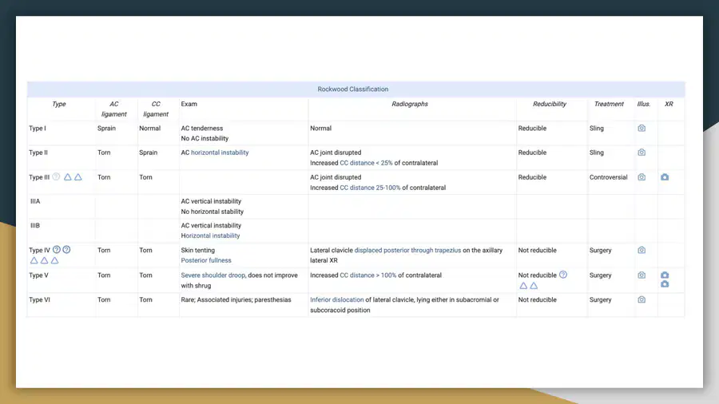Viewport: 719px width, 404px height.
Task: Open the 'Posterior fullness' link
Action: tap(206, 260)
